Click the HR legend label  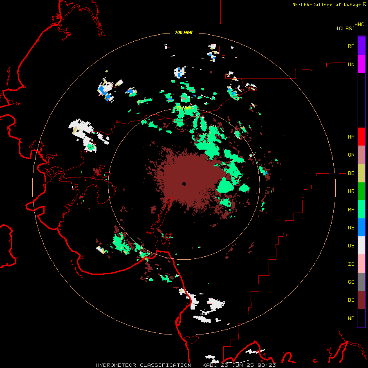tap(351, 191)
